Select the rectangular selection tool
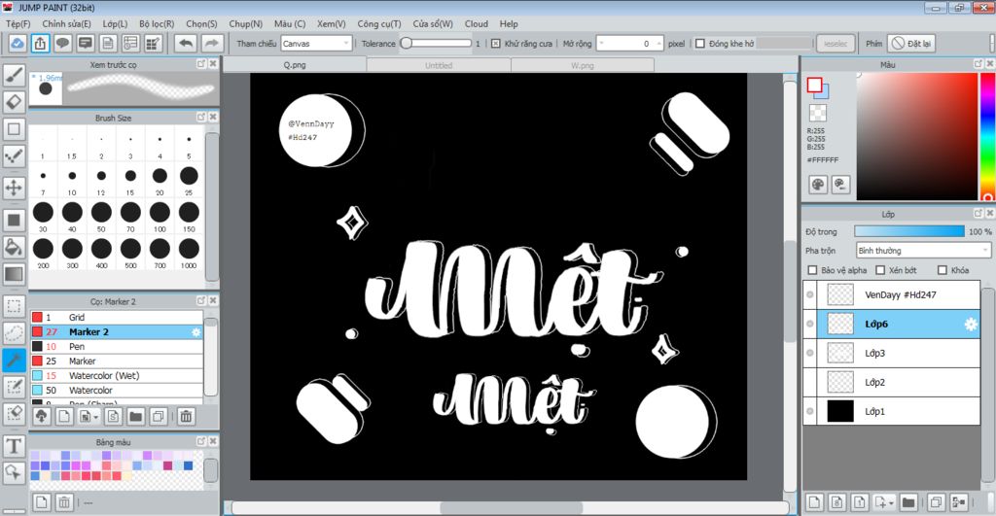The image size is (996, 516). (14, 306)
